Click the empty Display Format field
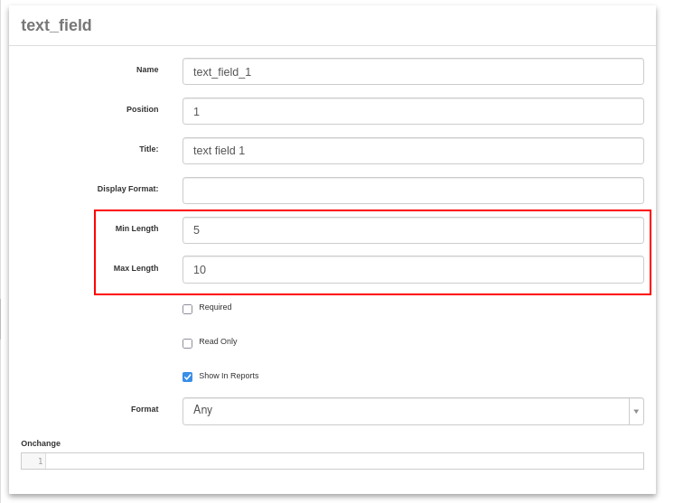 (413, 191)
